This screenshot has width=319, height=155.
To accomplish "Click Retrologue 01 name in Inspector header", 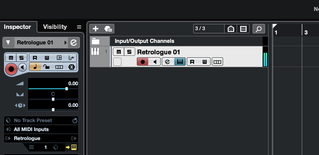I will [35, 43].
